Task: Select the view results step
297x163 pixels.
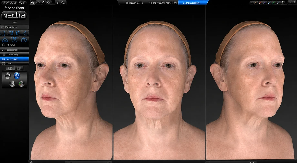Action: click(15, 59)
